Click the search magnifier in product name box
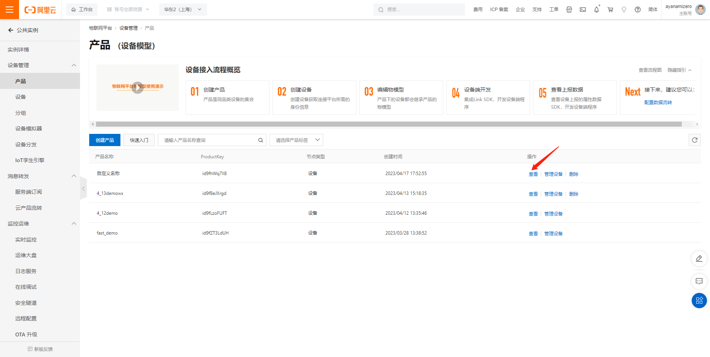The image size is (710, 357). [261, 140]
